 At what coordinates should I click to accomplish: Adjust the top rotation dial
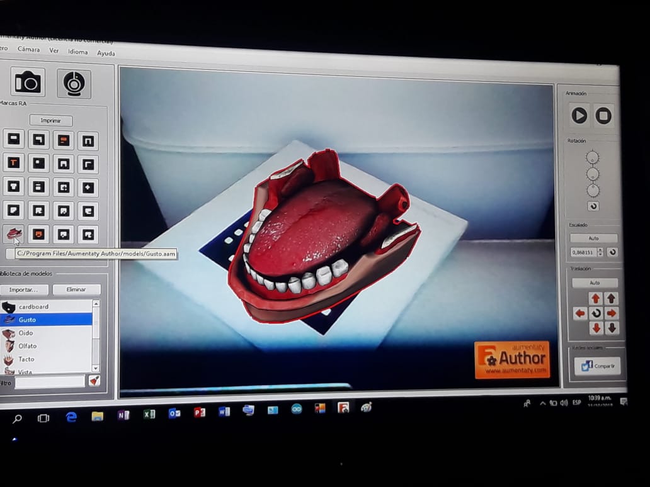[x=593, y=157]
